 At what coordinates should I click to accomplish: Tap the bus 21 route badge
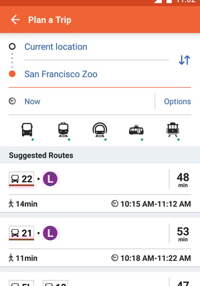21,233
